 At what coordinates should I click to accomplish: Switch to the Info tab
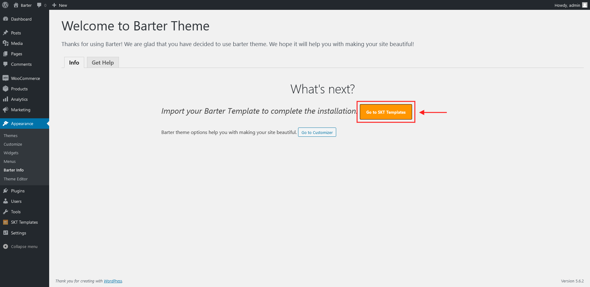tap(74, 62)
